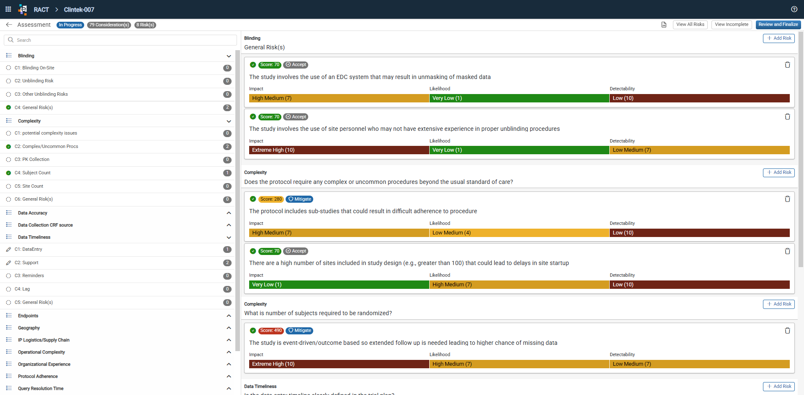Click the pencil icon for C2: Support

pyautogui.click(x=8, y=263)
